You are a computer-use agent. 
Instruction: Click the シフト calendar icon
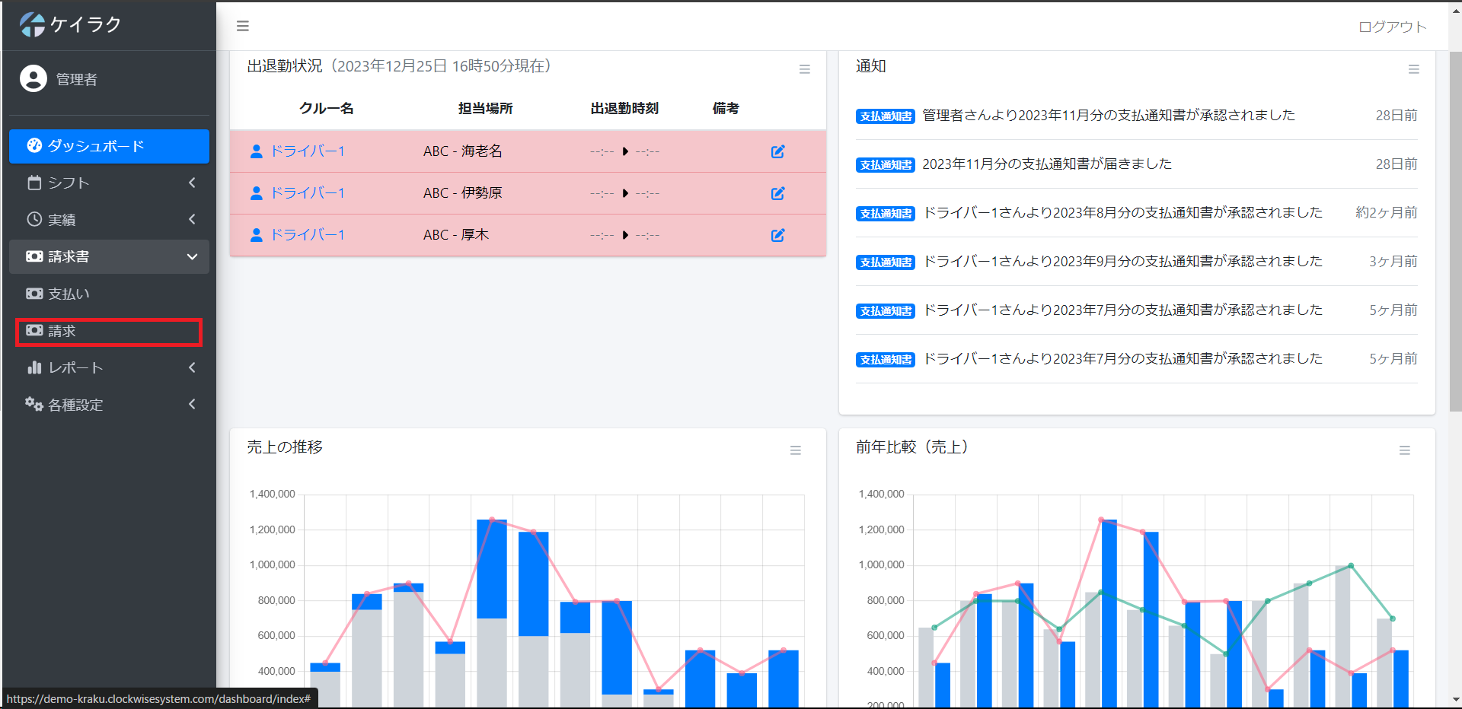pos(34,183)
